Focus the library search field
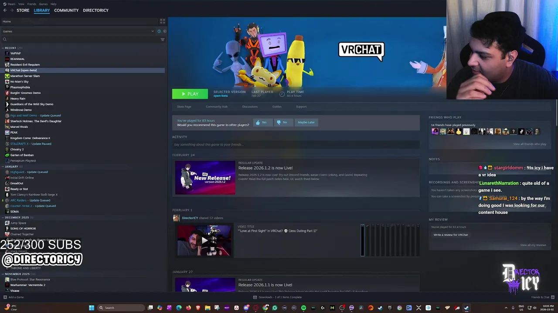Viewport: 558px width, 313px height. coord(81,40)
